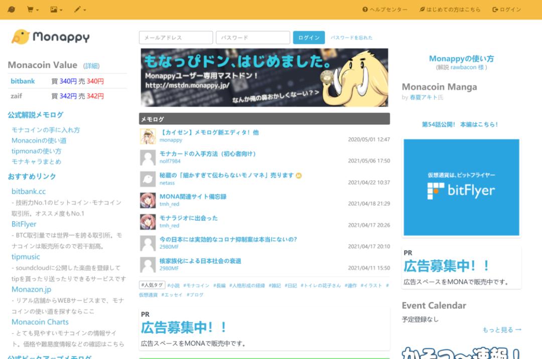
Task: Focus the メールアドレス input field
Action: (x=176, y=38)
